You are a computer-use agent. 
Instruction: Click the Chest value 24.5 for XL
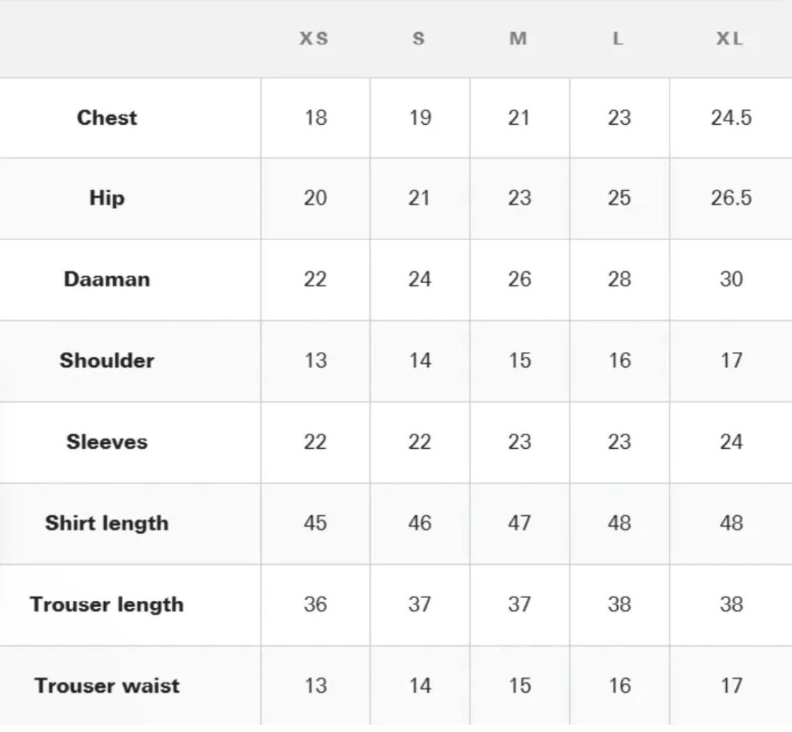pyautogui.click(x=731, y=118)
